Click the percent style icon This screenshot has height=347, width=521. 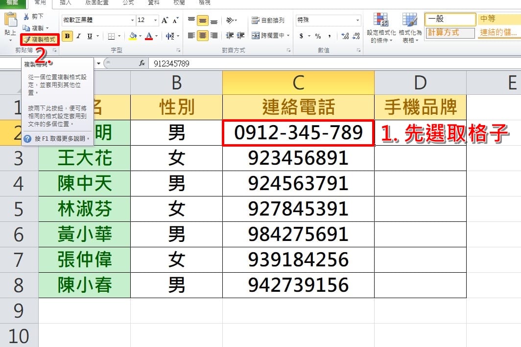tap(318, 36)
